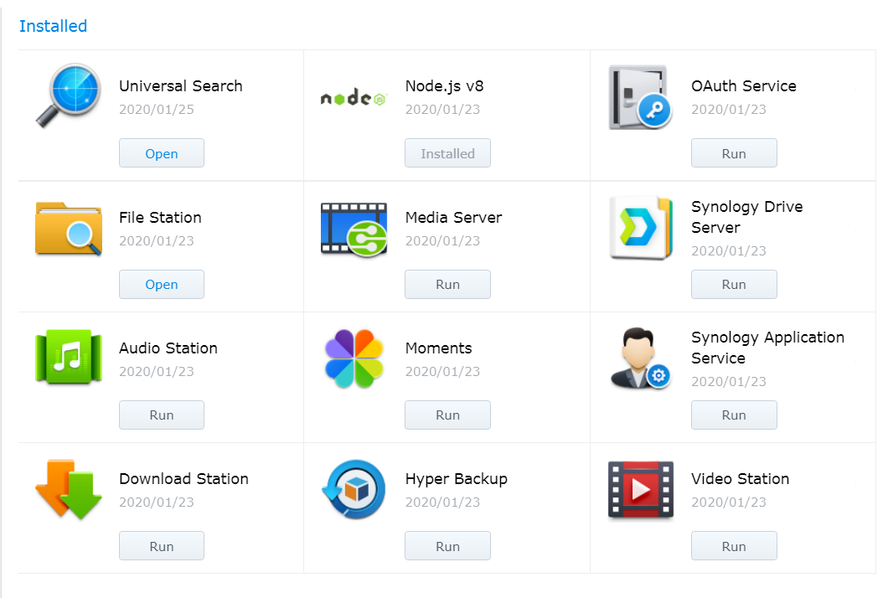Click the Audio Station green music icon
888x598 pixels.
coord(68,358)
